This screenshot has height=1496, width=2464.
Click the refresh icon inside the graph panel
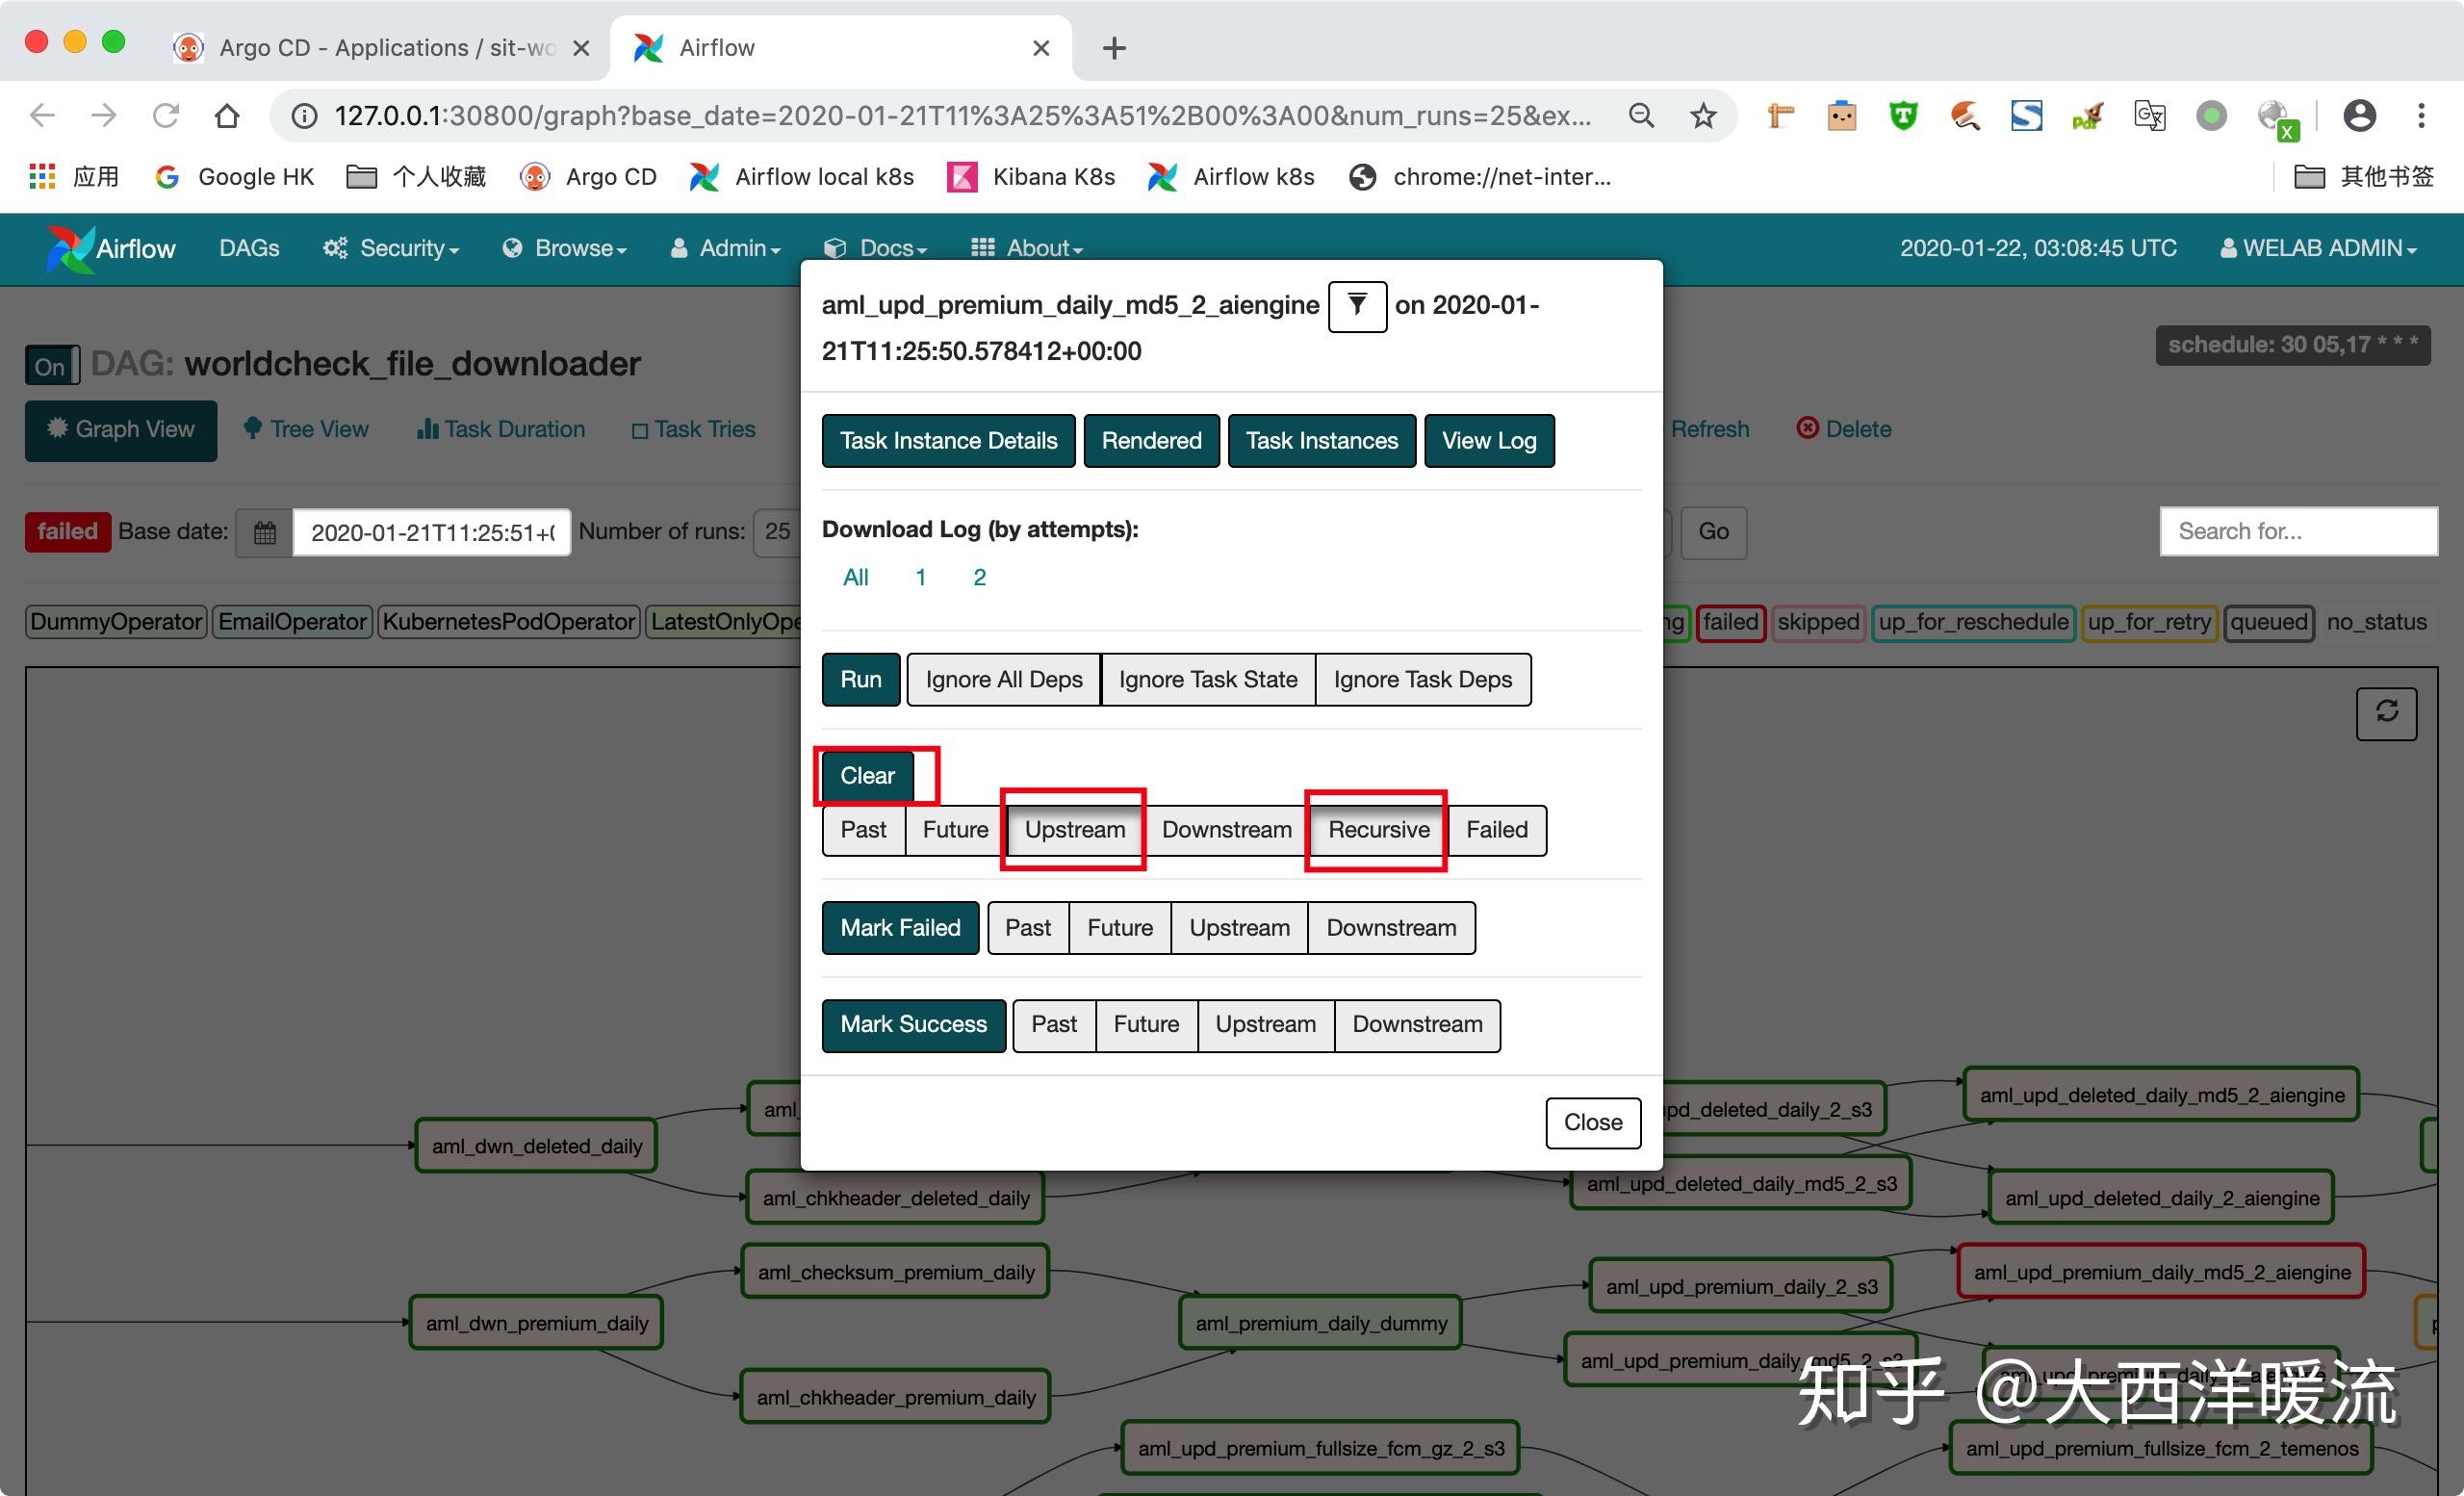point(2387,713)
